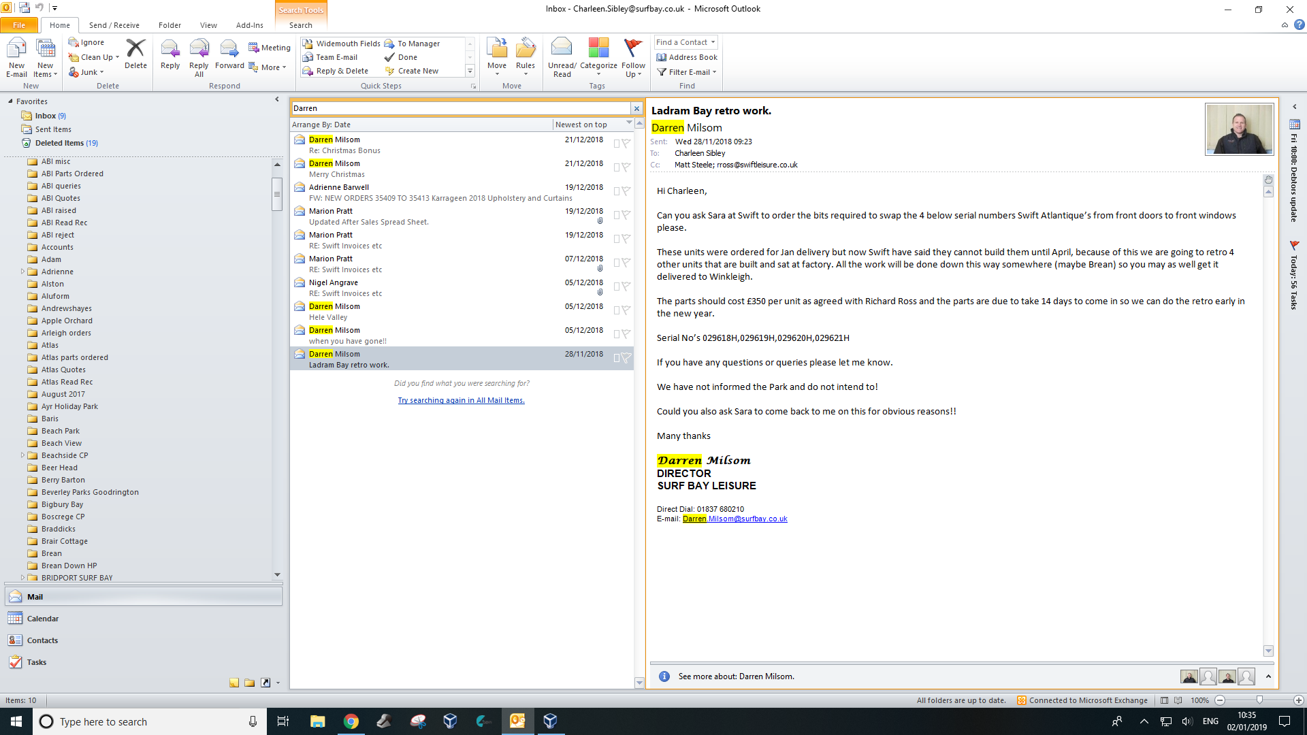Click Try searching again in All Mail Items

pos(461,400)
